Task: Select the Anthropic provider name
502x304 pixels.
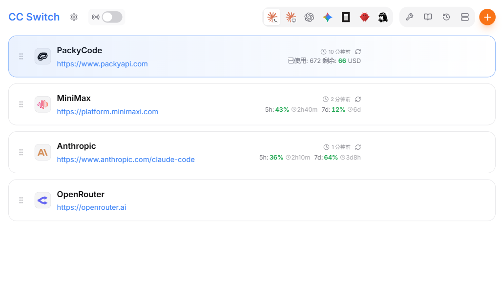Action: tap(76, 146)
